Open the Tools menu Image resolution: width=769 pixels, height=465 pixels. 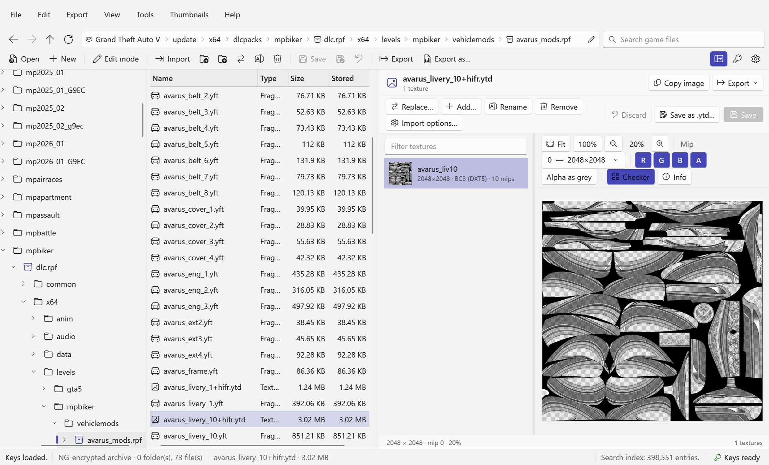[145, 14]
